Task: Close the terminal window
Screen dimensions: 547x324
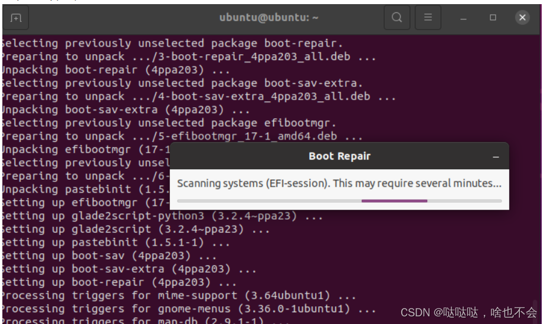Action: (522, 18)
